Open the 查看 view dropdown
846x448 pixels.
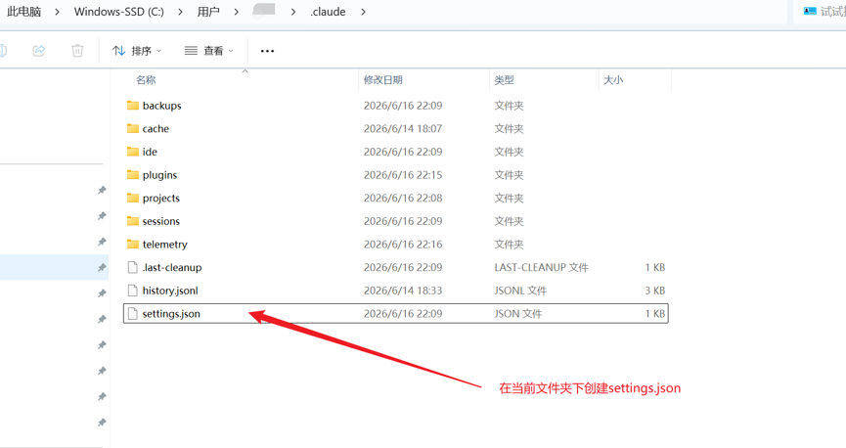209,51
